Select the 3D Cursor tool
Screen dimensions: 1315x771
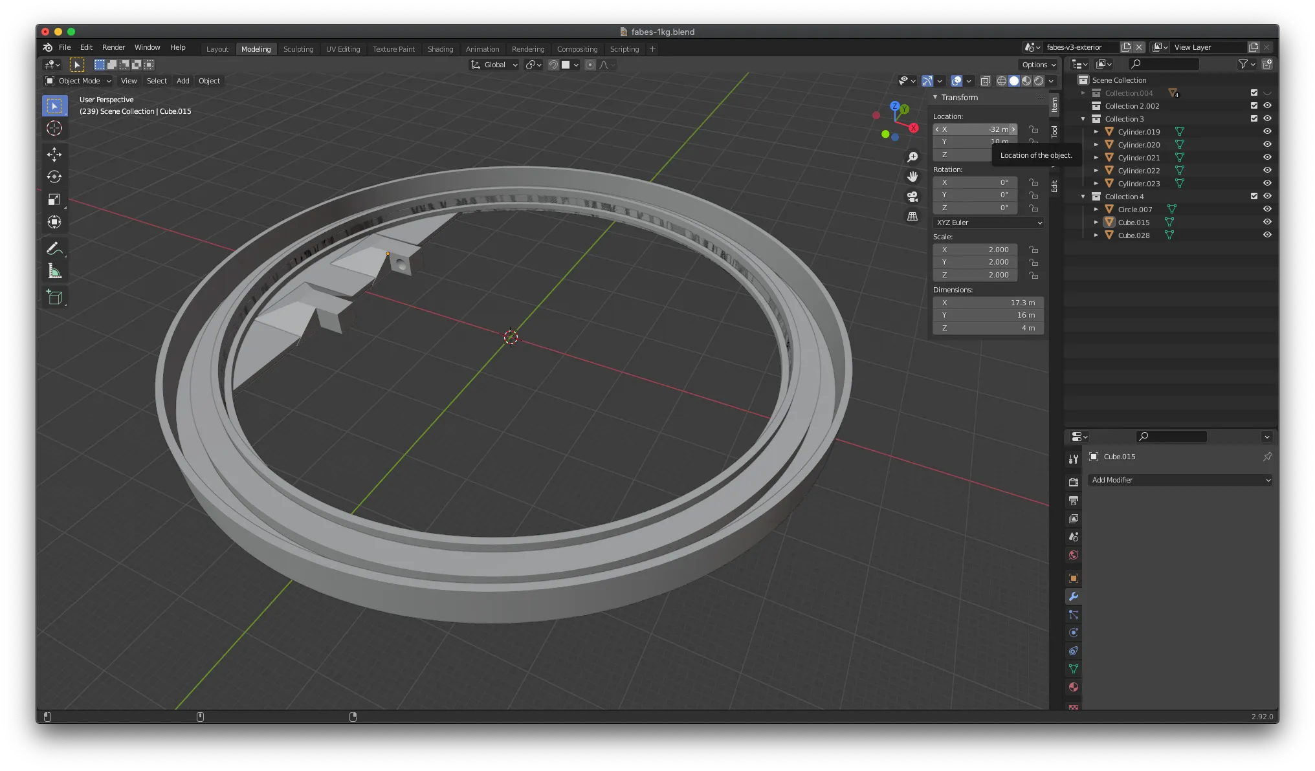click(x=54, y=128)
